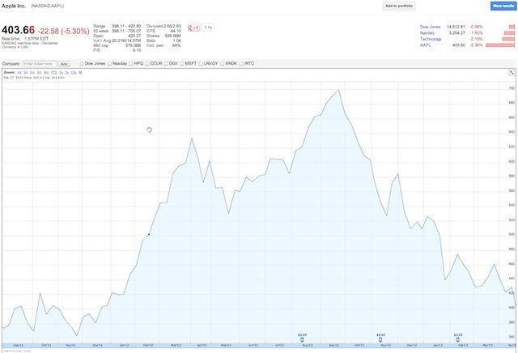
Task: Click the Compare ticker input field
Action: click(39, 63)
